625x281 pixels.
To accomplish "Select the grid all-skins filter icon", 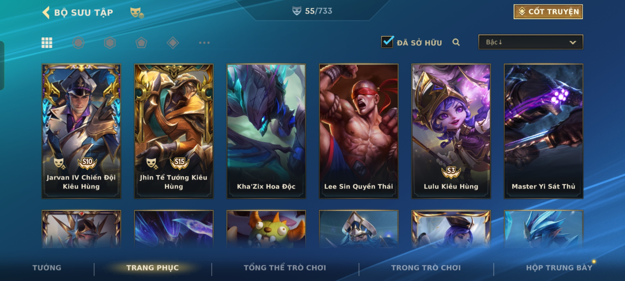I will tap(47, 43).
